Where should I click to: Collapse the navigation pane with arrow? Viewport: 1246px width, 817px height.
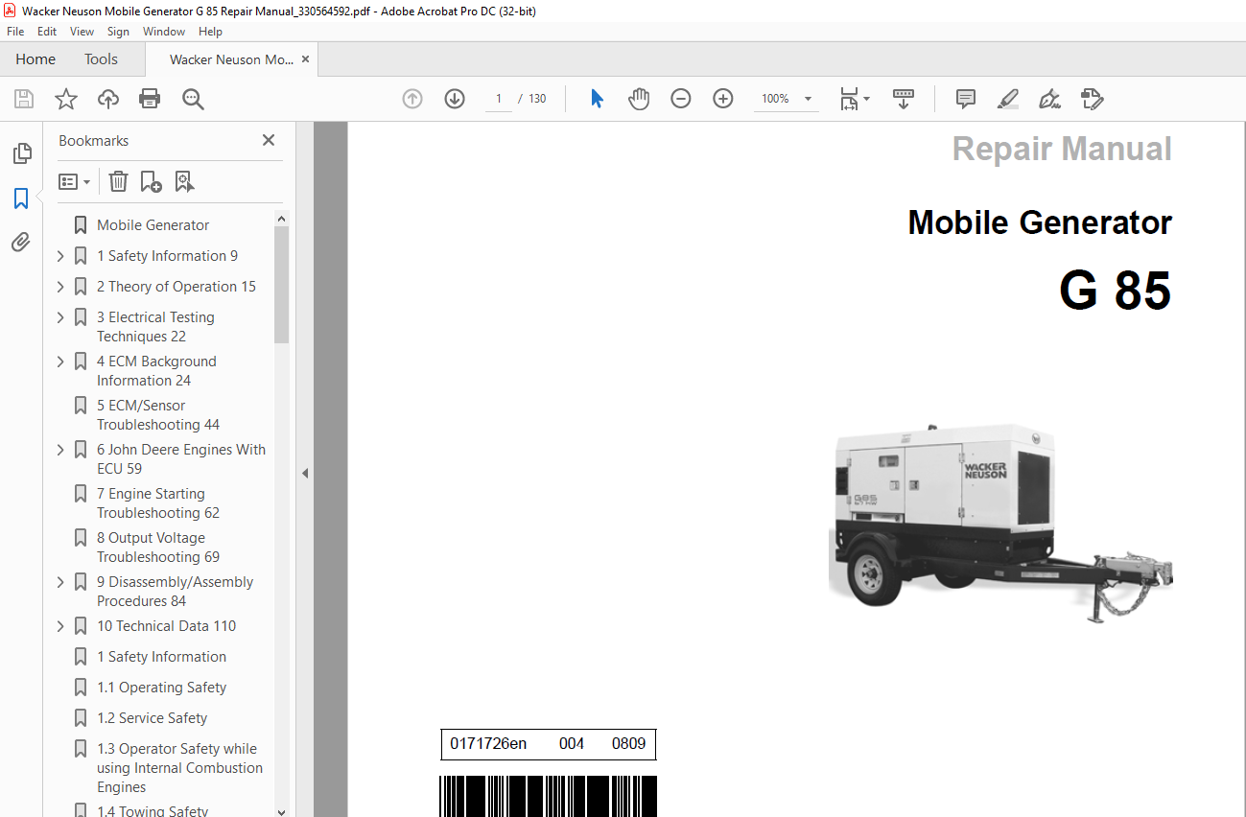click(305, 473)
